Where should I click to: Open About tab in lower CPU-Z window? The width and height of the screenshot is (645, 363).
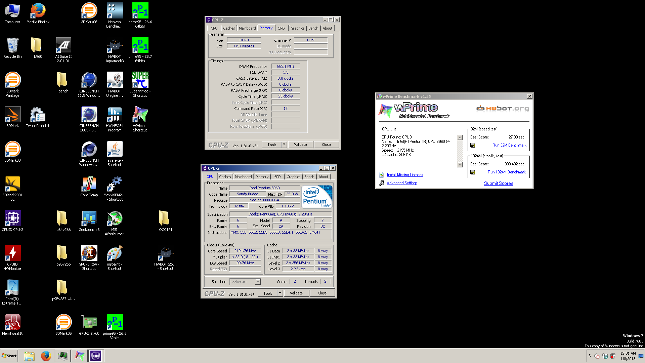(x=323, y=177)
